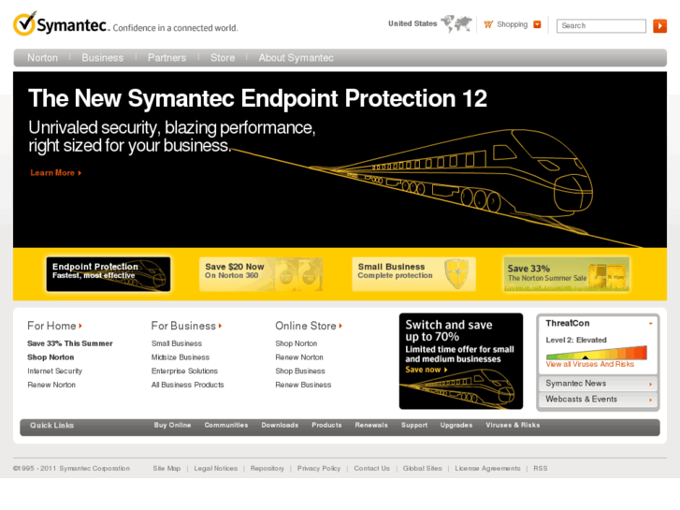This screenshot has width=680, height=510.
Task: Expand the Webcasts & Events section
Action: (x=599, y=400)
